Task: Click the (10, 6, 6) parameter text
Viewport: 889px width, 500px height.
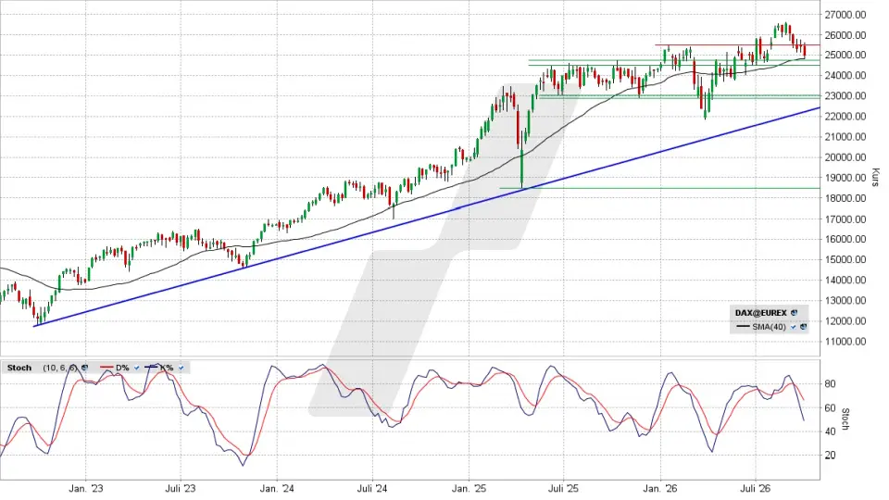Action: coord(60,368)
